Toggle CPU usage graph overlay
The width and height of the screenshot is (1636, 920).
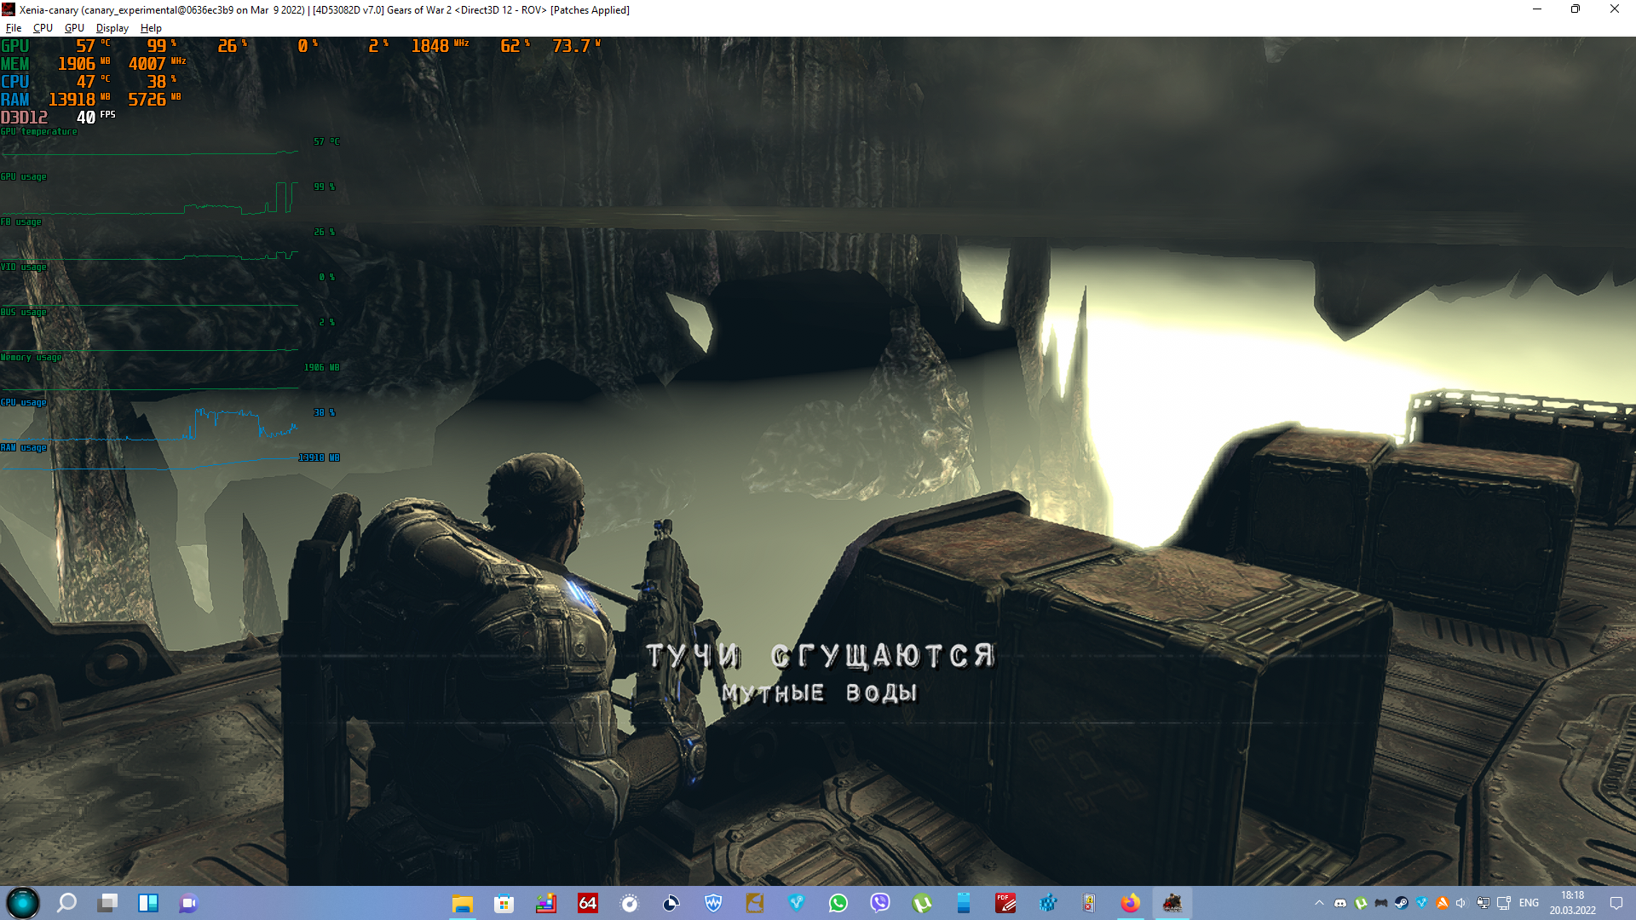[x=43, y=27]
